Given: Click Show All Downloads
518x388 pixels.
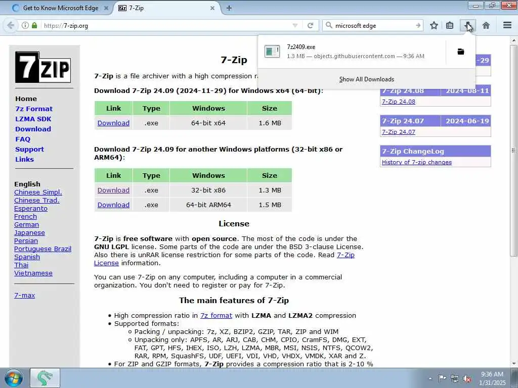Looking at the screenshot, I should coord(367,79).
